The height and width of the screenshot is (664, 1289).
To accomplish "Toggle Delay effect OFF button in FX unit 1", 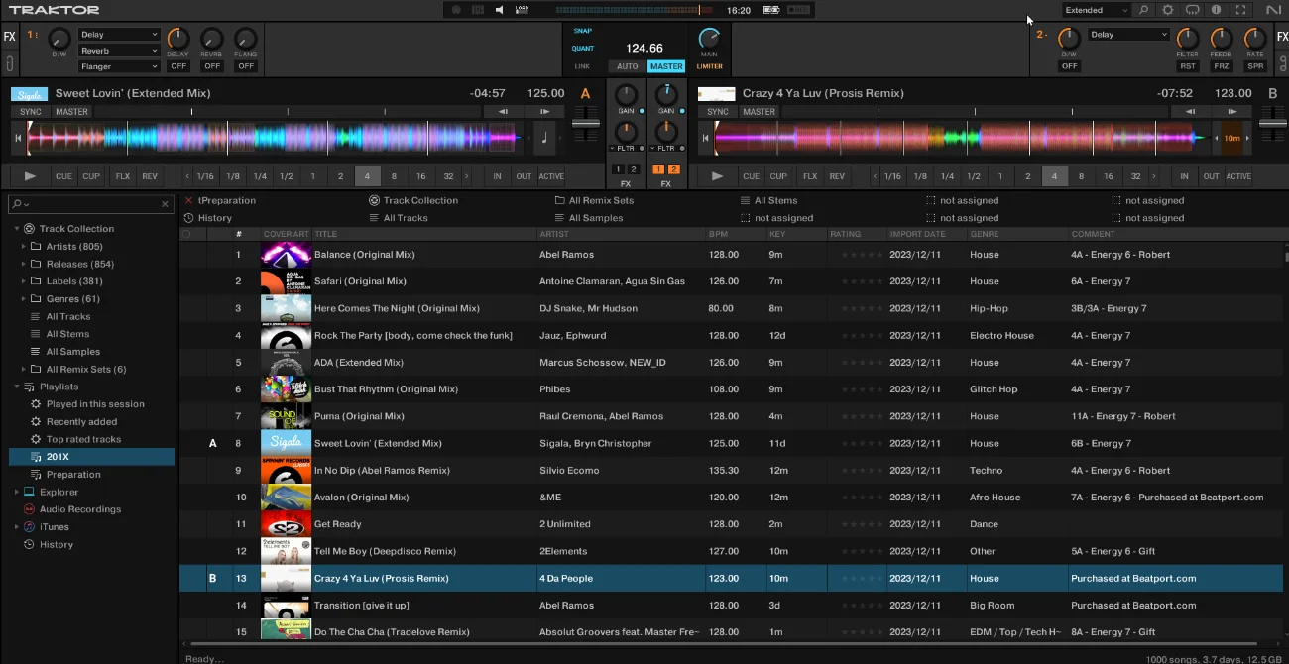I will pyautogui.click(x=178, y=66).
